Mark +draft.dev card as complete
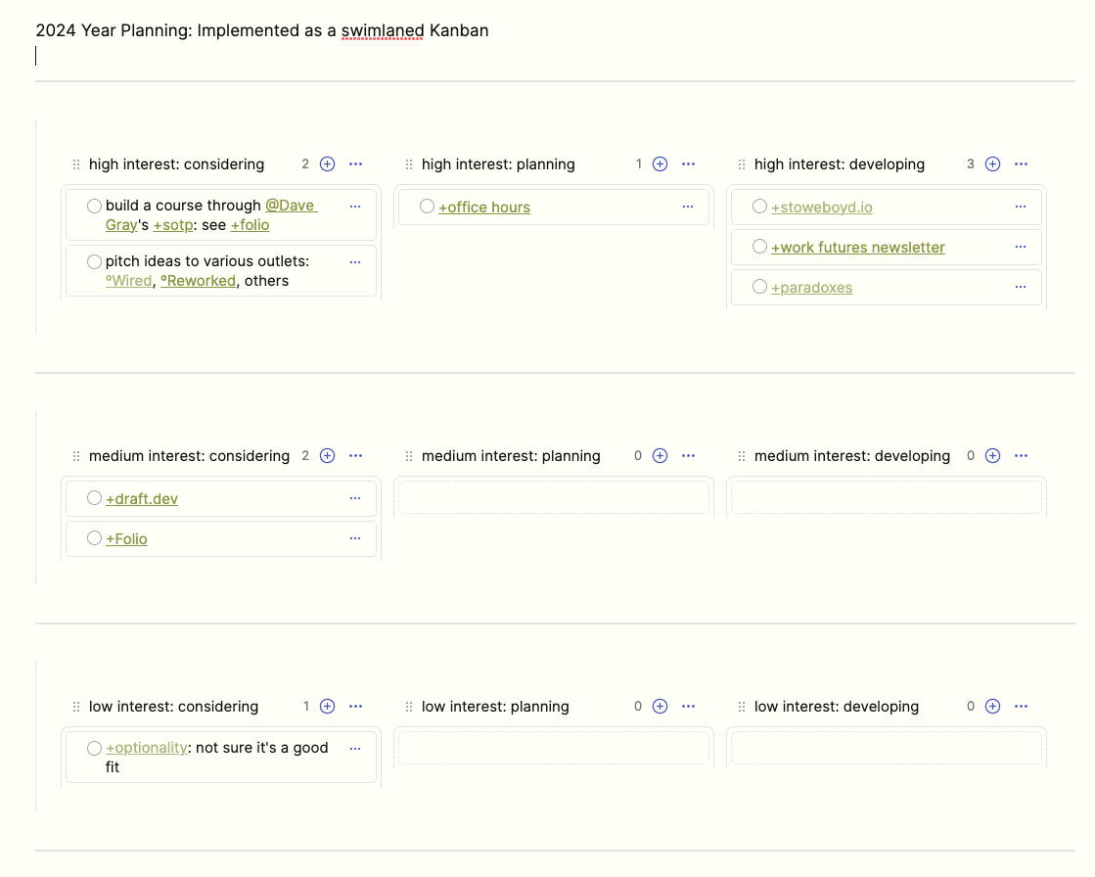This screenshot has width=1095, height=877. 94,498
